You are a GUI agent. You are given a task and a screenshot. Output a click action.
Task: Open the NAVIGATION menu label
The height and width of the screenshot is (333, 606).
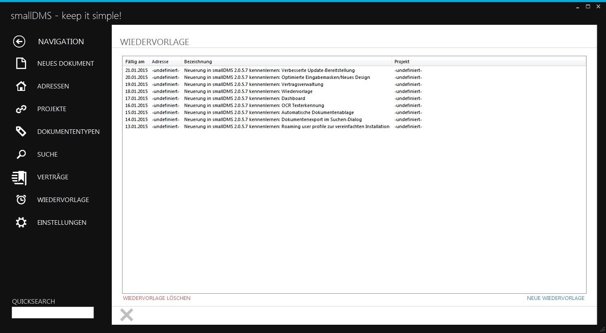(x=61, y=42)
